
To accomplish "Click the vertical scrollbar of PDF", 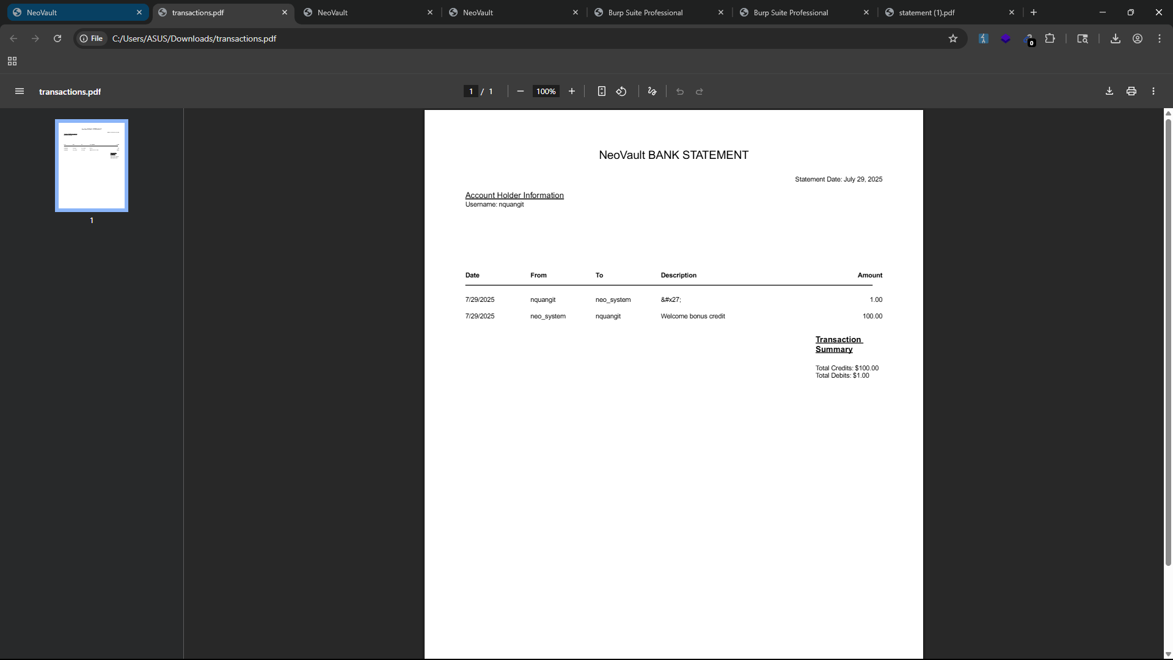I will [1168, 342].
